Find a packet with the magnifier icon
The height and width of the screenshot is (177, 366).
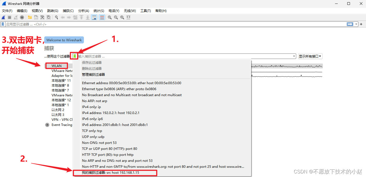coord(56,17)
